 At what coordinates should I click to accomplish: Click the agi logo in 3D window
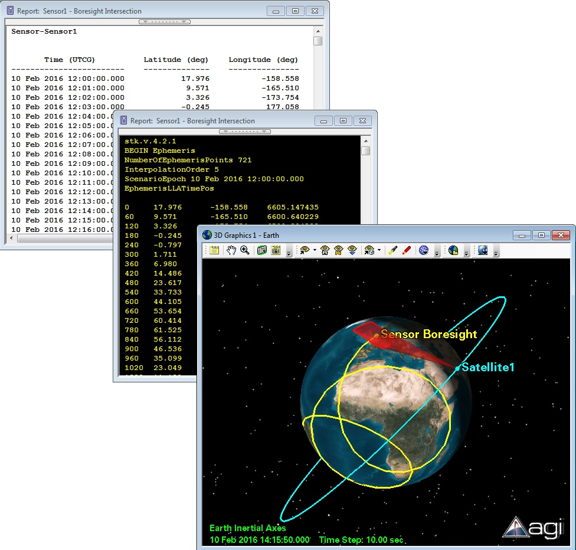(533, 528)
